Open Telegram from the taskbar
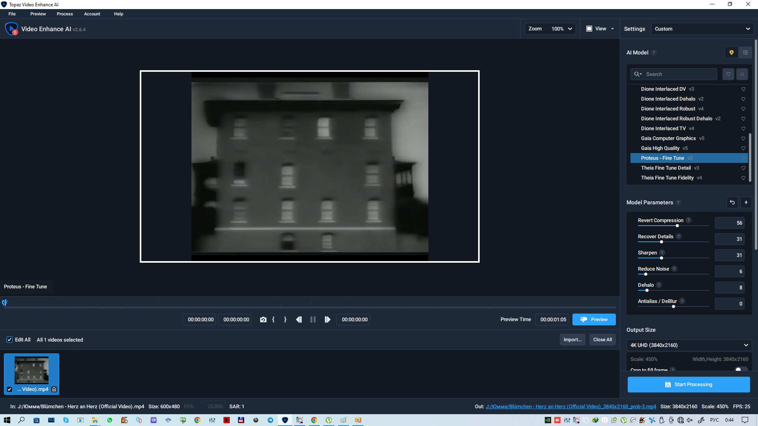This screenshot has width=758, height=426. 270,420
